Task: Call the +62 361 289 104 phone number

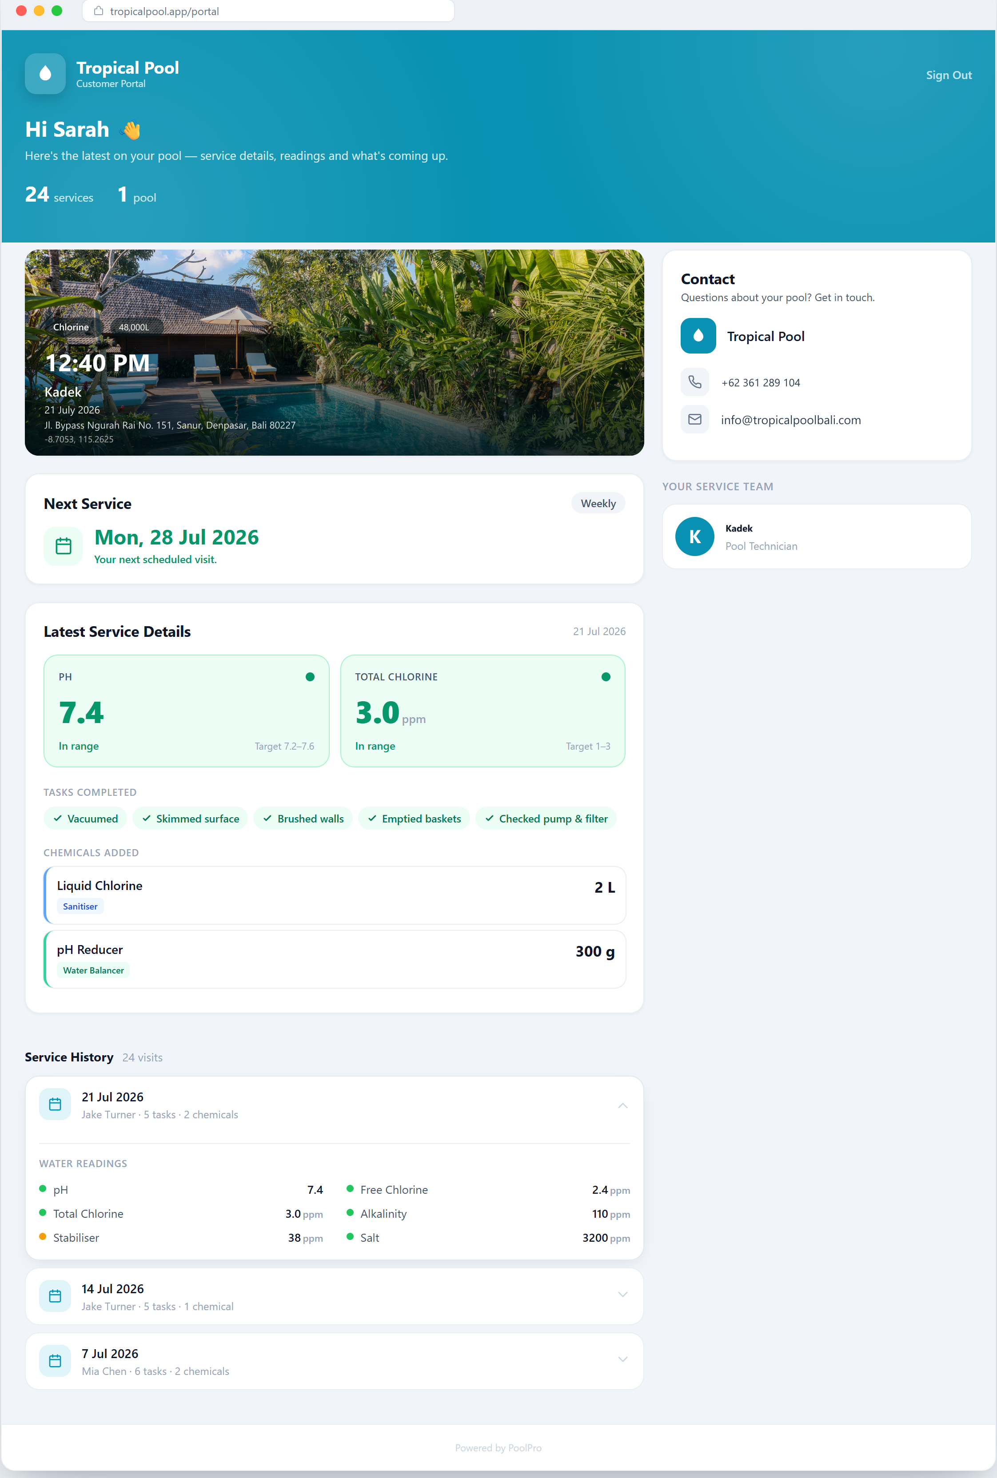Action: (x=761, y=382)
